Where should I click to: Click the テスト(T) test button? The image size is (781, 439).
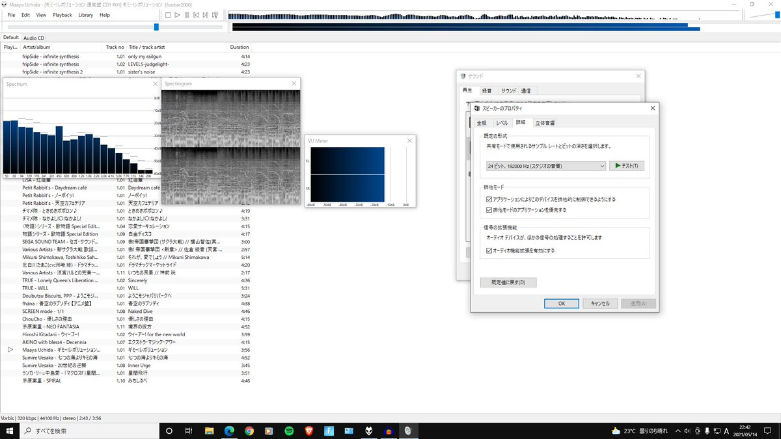[x=627, y=166]
